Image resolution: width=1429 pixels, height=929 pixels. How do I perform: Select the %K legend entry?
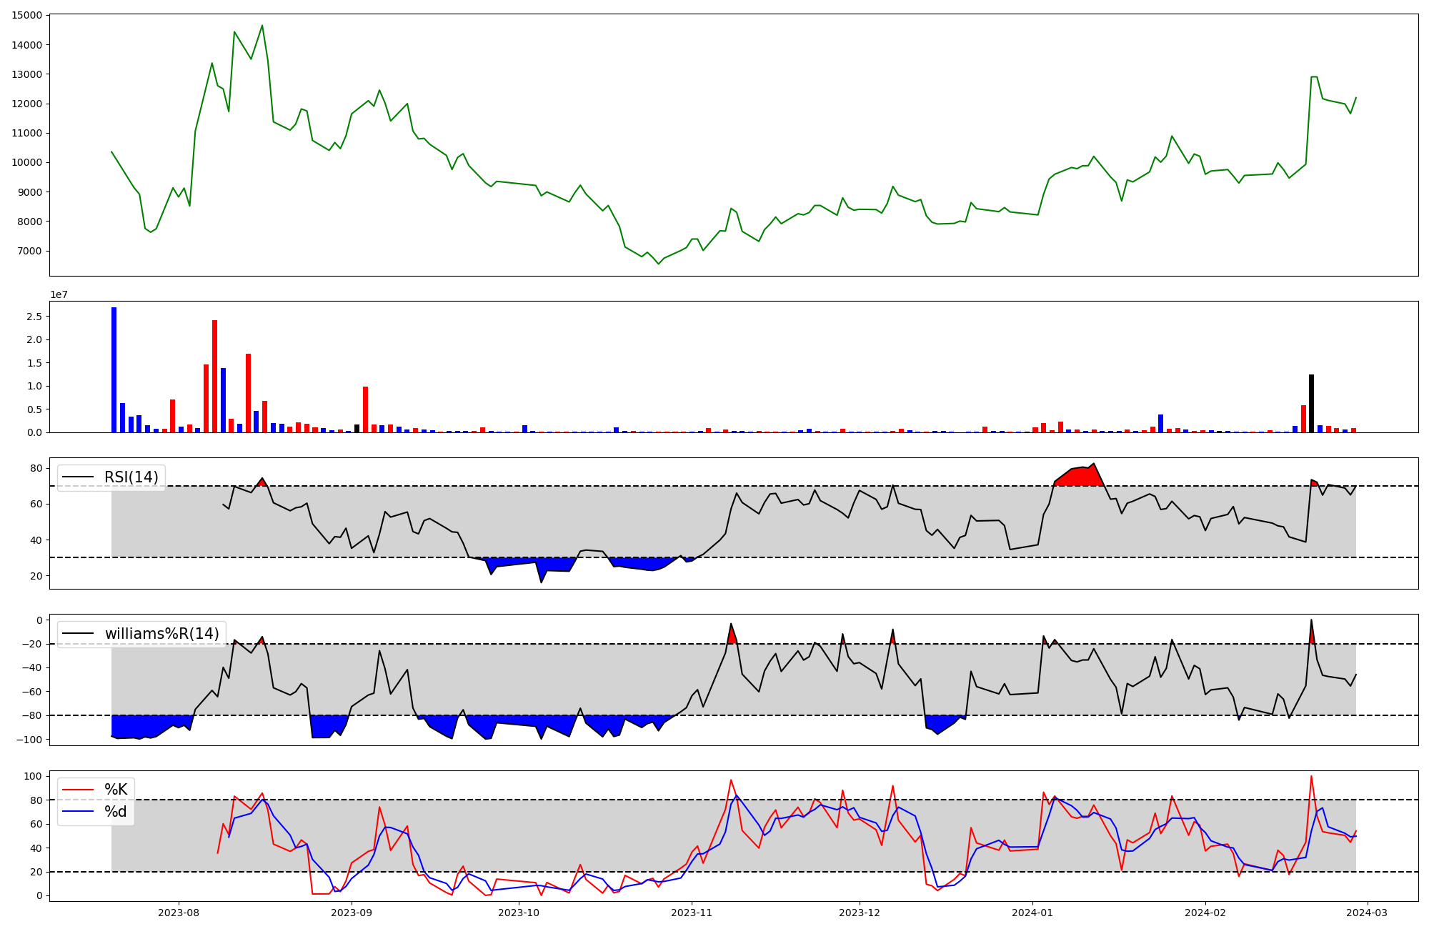click(116, 790)
